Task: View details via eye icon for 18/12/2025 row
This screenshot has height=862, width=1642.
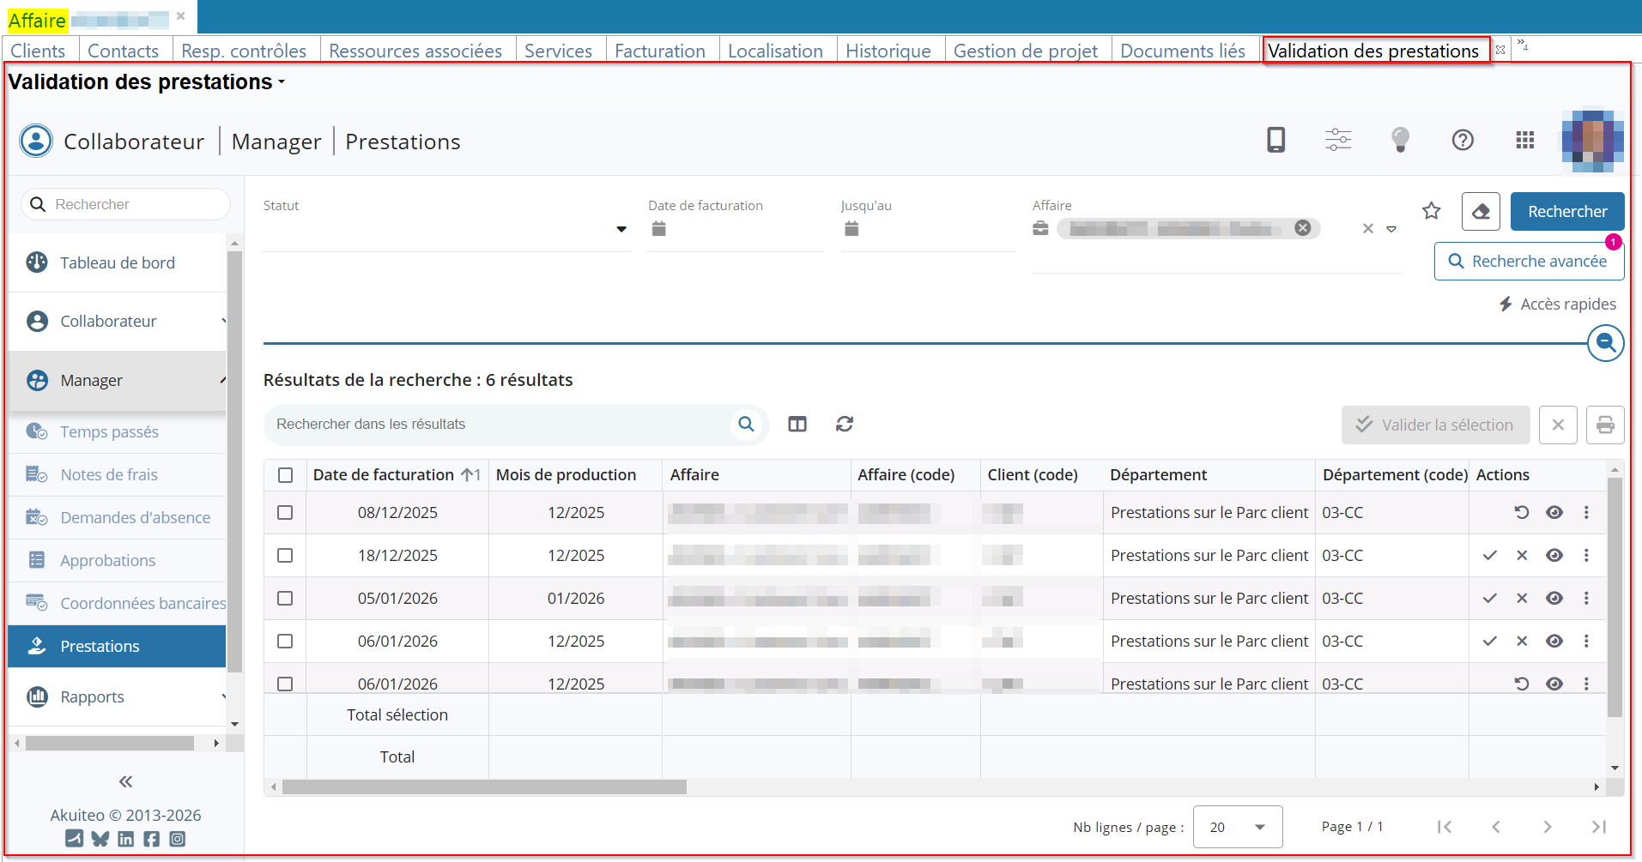Action: (1554, 556)
